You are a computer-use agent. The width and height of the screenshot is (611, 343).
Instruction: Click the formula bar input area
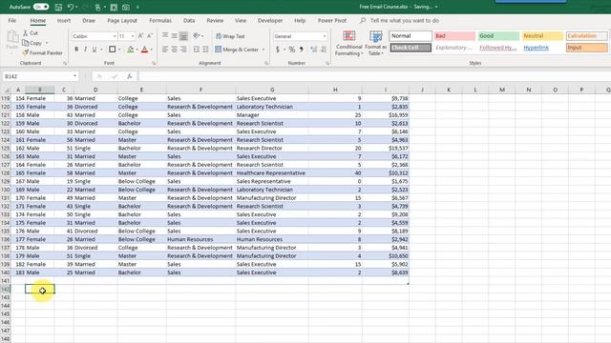click(374, 76)
